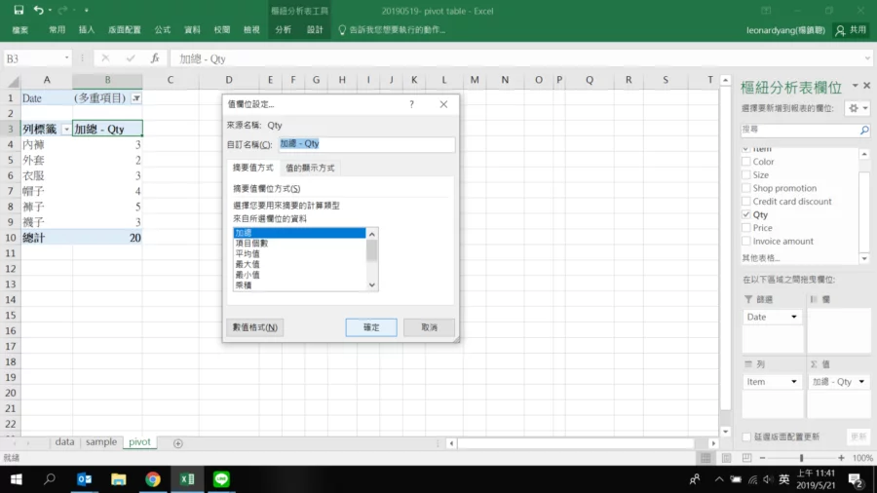Image resolution: width=877 pixels, height=493 pixels.
Task: Open pivot field pane options arrow
Action: pos(856,86)
